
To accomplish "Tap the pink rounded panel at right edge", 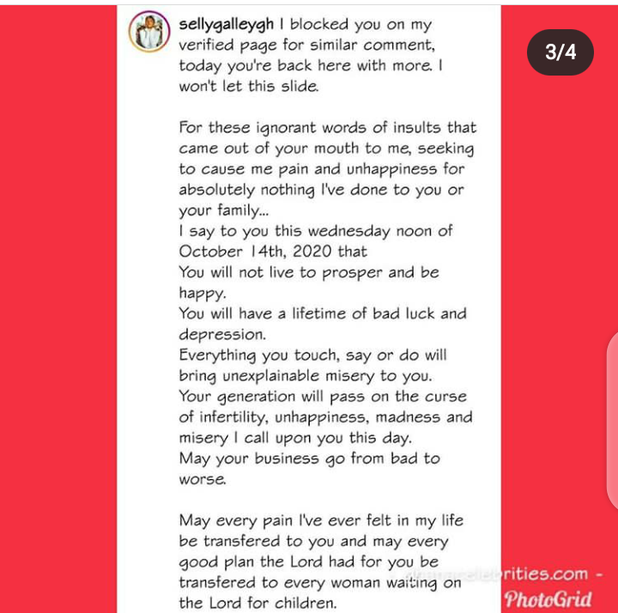I will tap(613, 421).
